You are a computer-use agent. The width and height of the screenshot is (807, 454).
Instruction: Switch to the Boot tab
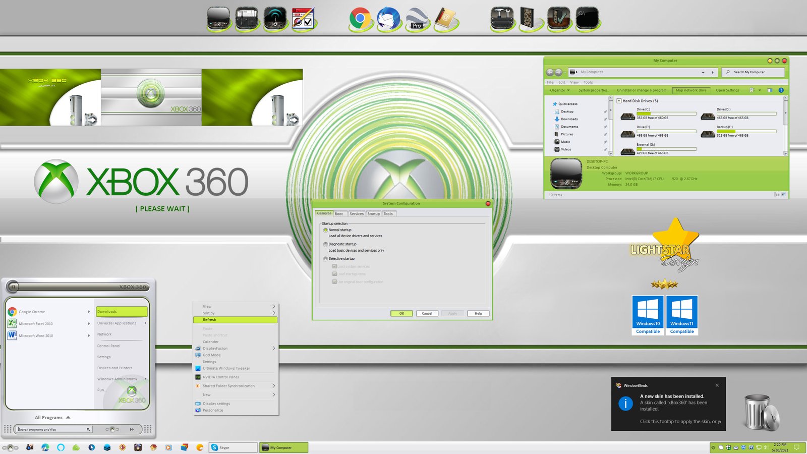pos(339,214)
